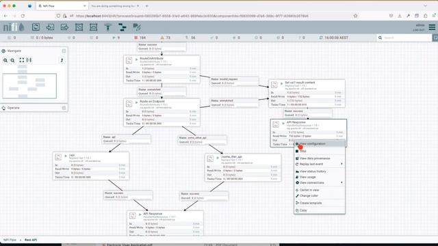The image size is (438, 246).
Task: Select the Input Port toolbar icon
Action: [50, 27]
